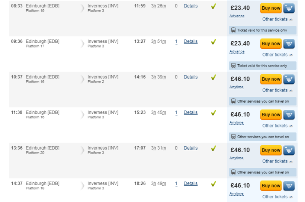The width and height of the screenshot is (305, 202).
Task: Expand Other tickets for 10:37 train
Action: coord(277,90)
